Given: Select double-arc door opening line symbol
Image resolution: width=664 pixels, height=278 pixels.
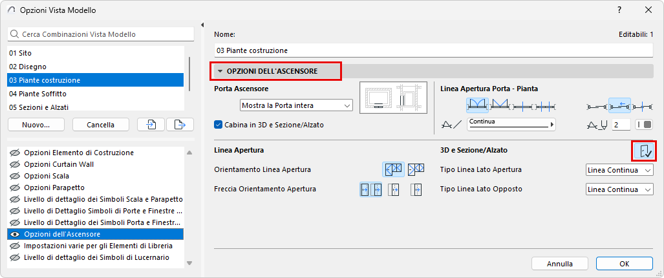Looking at the screenshot, I should [478, 104].
